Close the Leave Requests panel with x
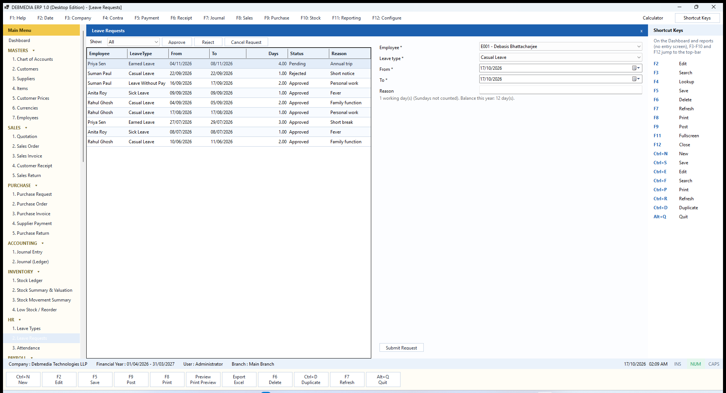 641,31
